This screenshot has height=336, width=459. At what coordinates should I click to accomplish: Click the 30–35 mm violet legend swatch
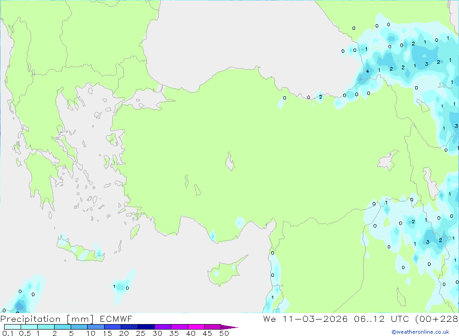[x=163, y=327]
